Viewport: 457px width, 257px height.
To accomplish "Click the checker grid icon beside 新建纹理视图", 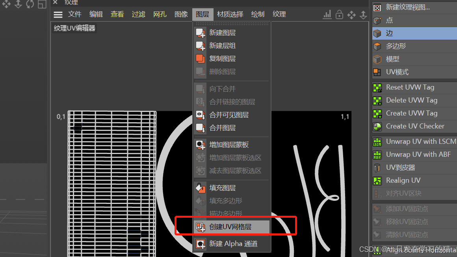I will click(x=377, y=7).
